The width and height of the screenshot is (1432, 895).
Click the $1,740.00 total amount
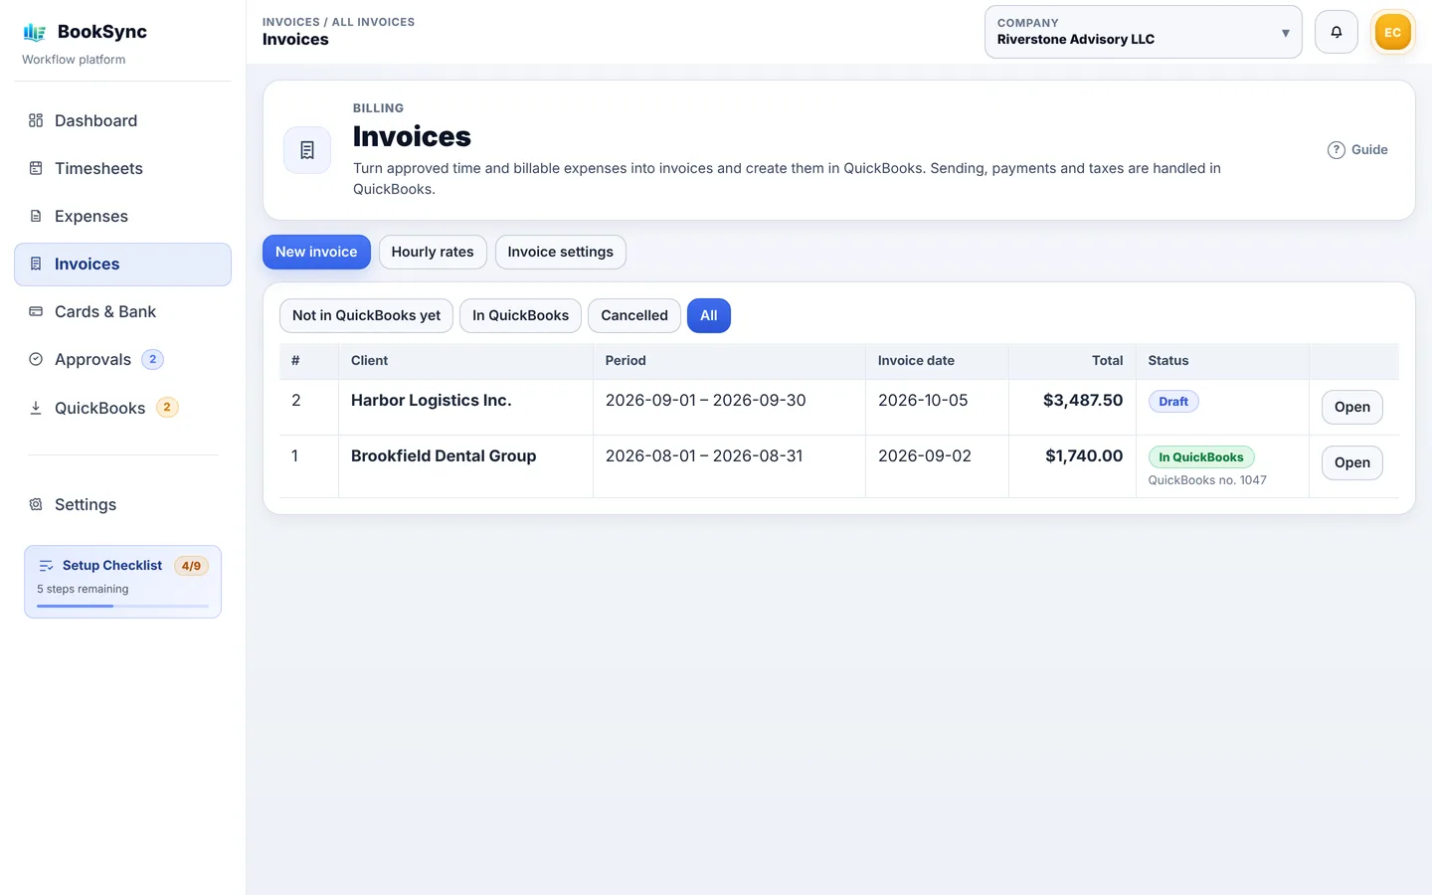(x=1084, y=455)
